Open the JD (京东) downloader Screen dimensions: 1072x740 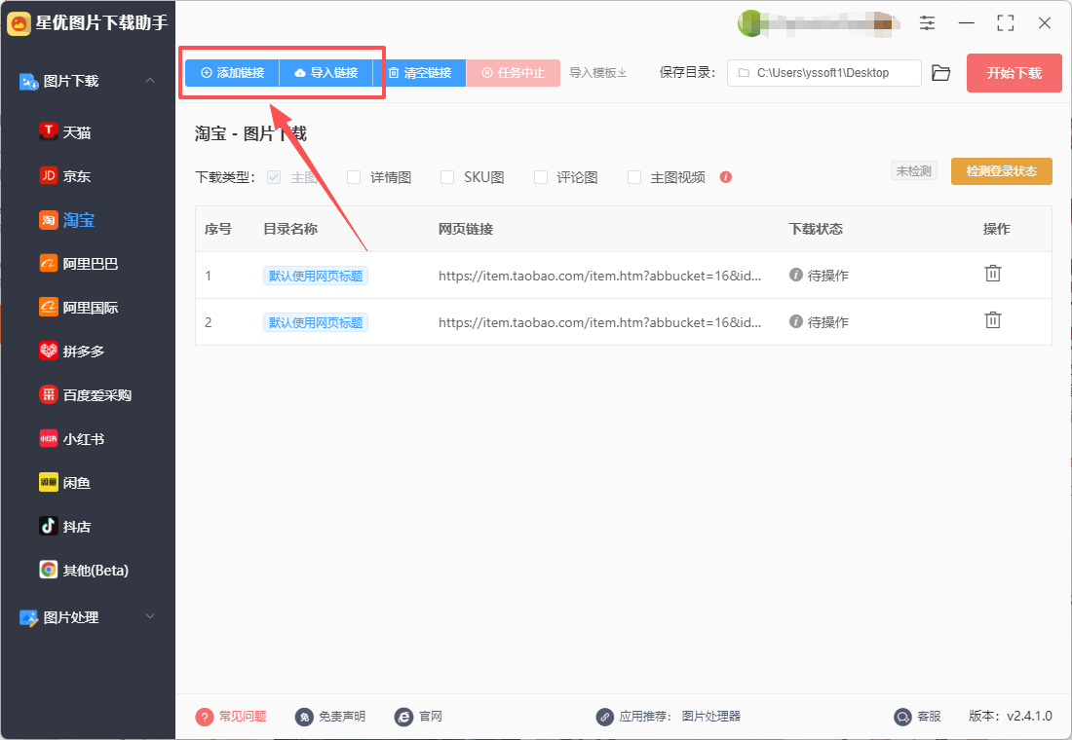(65, 175)
